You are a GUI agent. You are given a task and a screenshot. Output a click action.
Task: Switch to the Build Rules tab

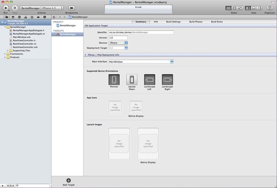click(217, 22)
